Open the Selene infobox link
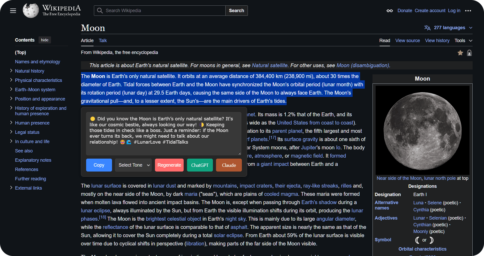484x256 pixels. 434,203
